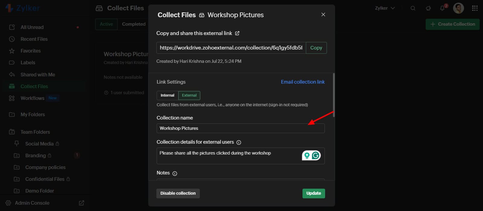Click the Grammarly icon in details field

point(315,155)
